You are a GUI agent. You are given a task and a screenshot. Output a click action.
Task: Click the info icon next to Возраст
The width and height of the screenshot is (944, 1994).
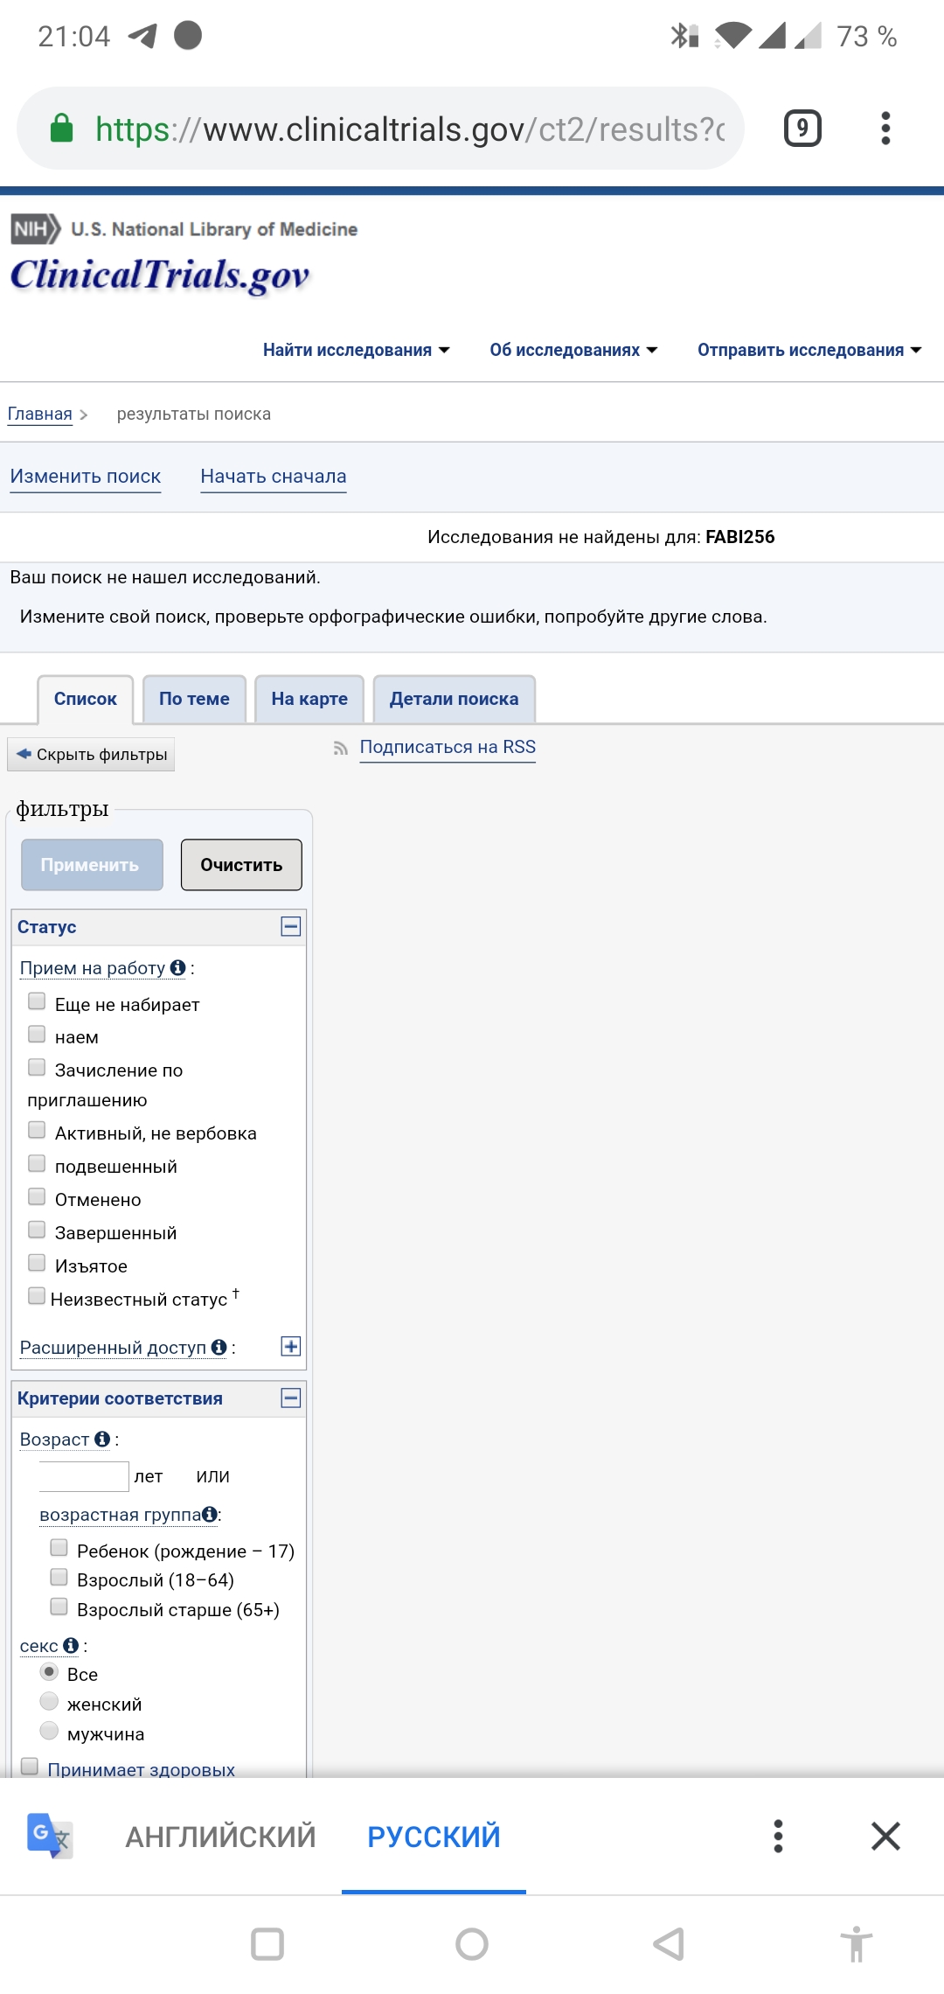[102, 1439]
